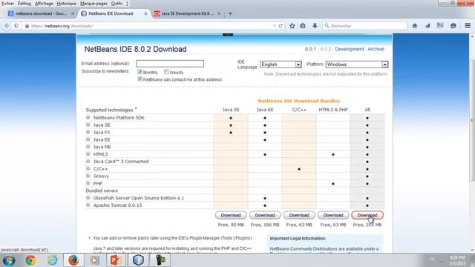The width and height of the screenshot is (475, 267).
Task: Open a new browser tab
Action: pos(230,13)
